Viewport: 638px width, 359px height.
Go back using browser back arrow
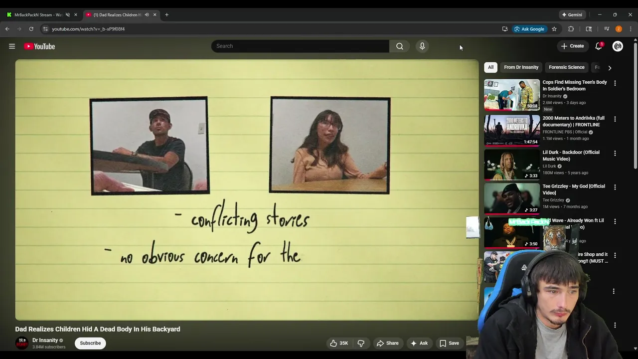[7, 29]
